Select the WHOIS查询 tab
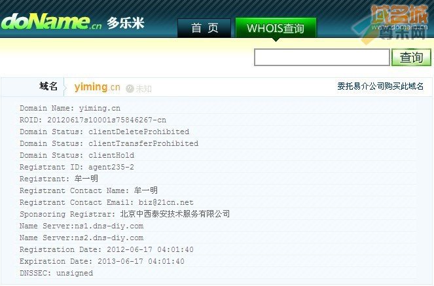 (276, 28)
